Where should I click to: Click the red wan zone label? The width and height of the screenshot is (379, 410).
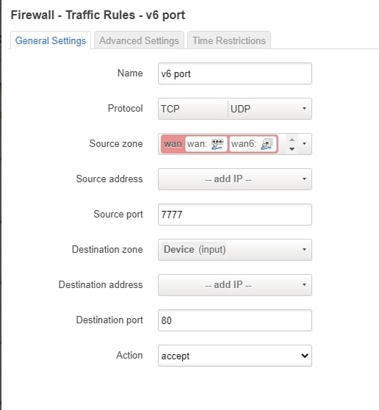click(x=173, y=144)
